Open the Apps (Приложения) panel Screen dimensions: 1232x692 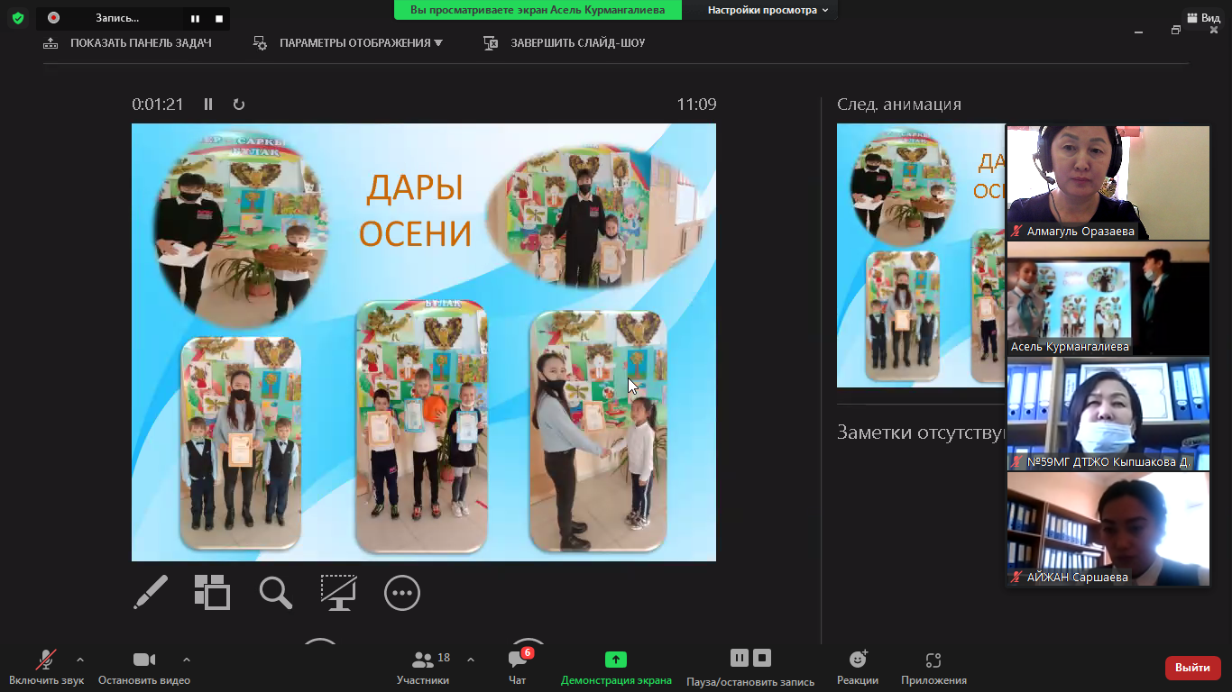coord(933,667)
